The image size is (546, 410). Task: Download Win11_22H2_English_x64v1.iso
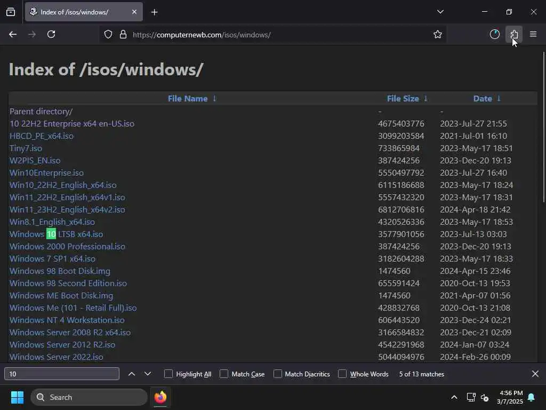click(67, 197)
